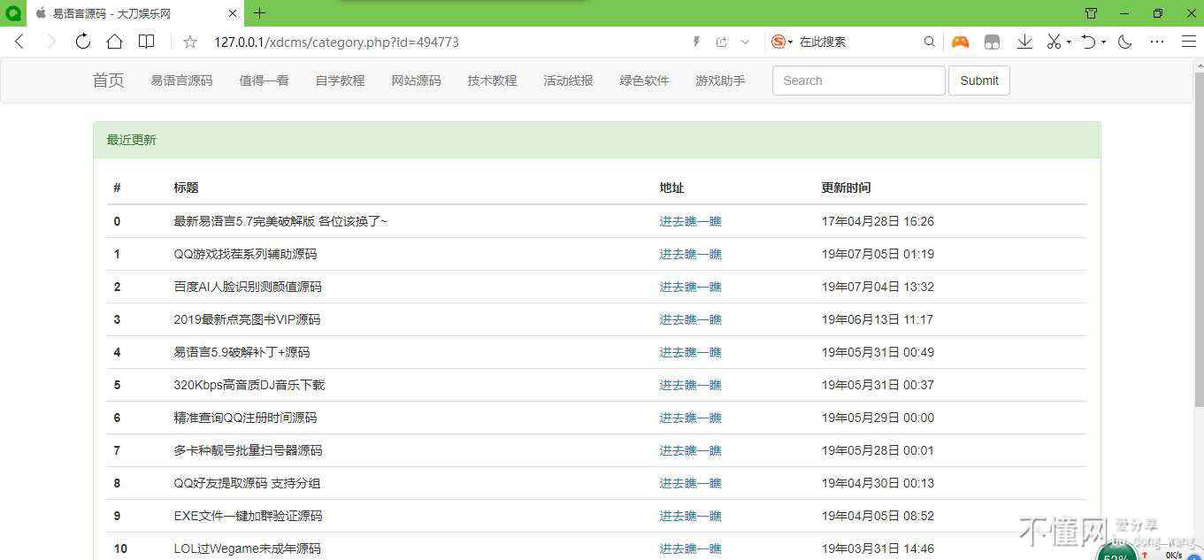This screenshot has height=560, width=1204.
Task: Click the forward navigation arrow
Action: (x=50, y=42)
